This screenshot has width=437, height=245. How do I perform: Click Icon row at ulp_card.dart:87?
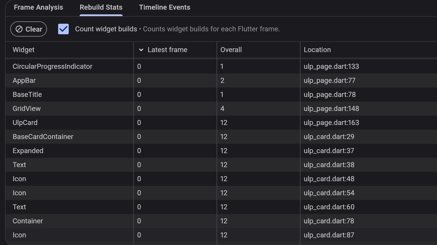pos(221,235)
